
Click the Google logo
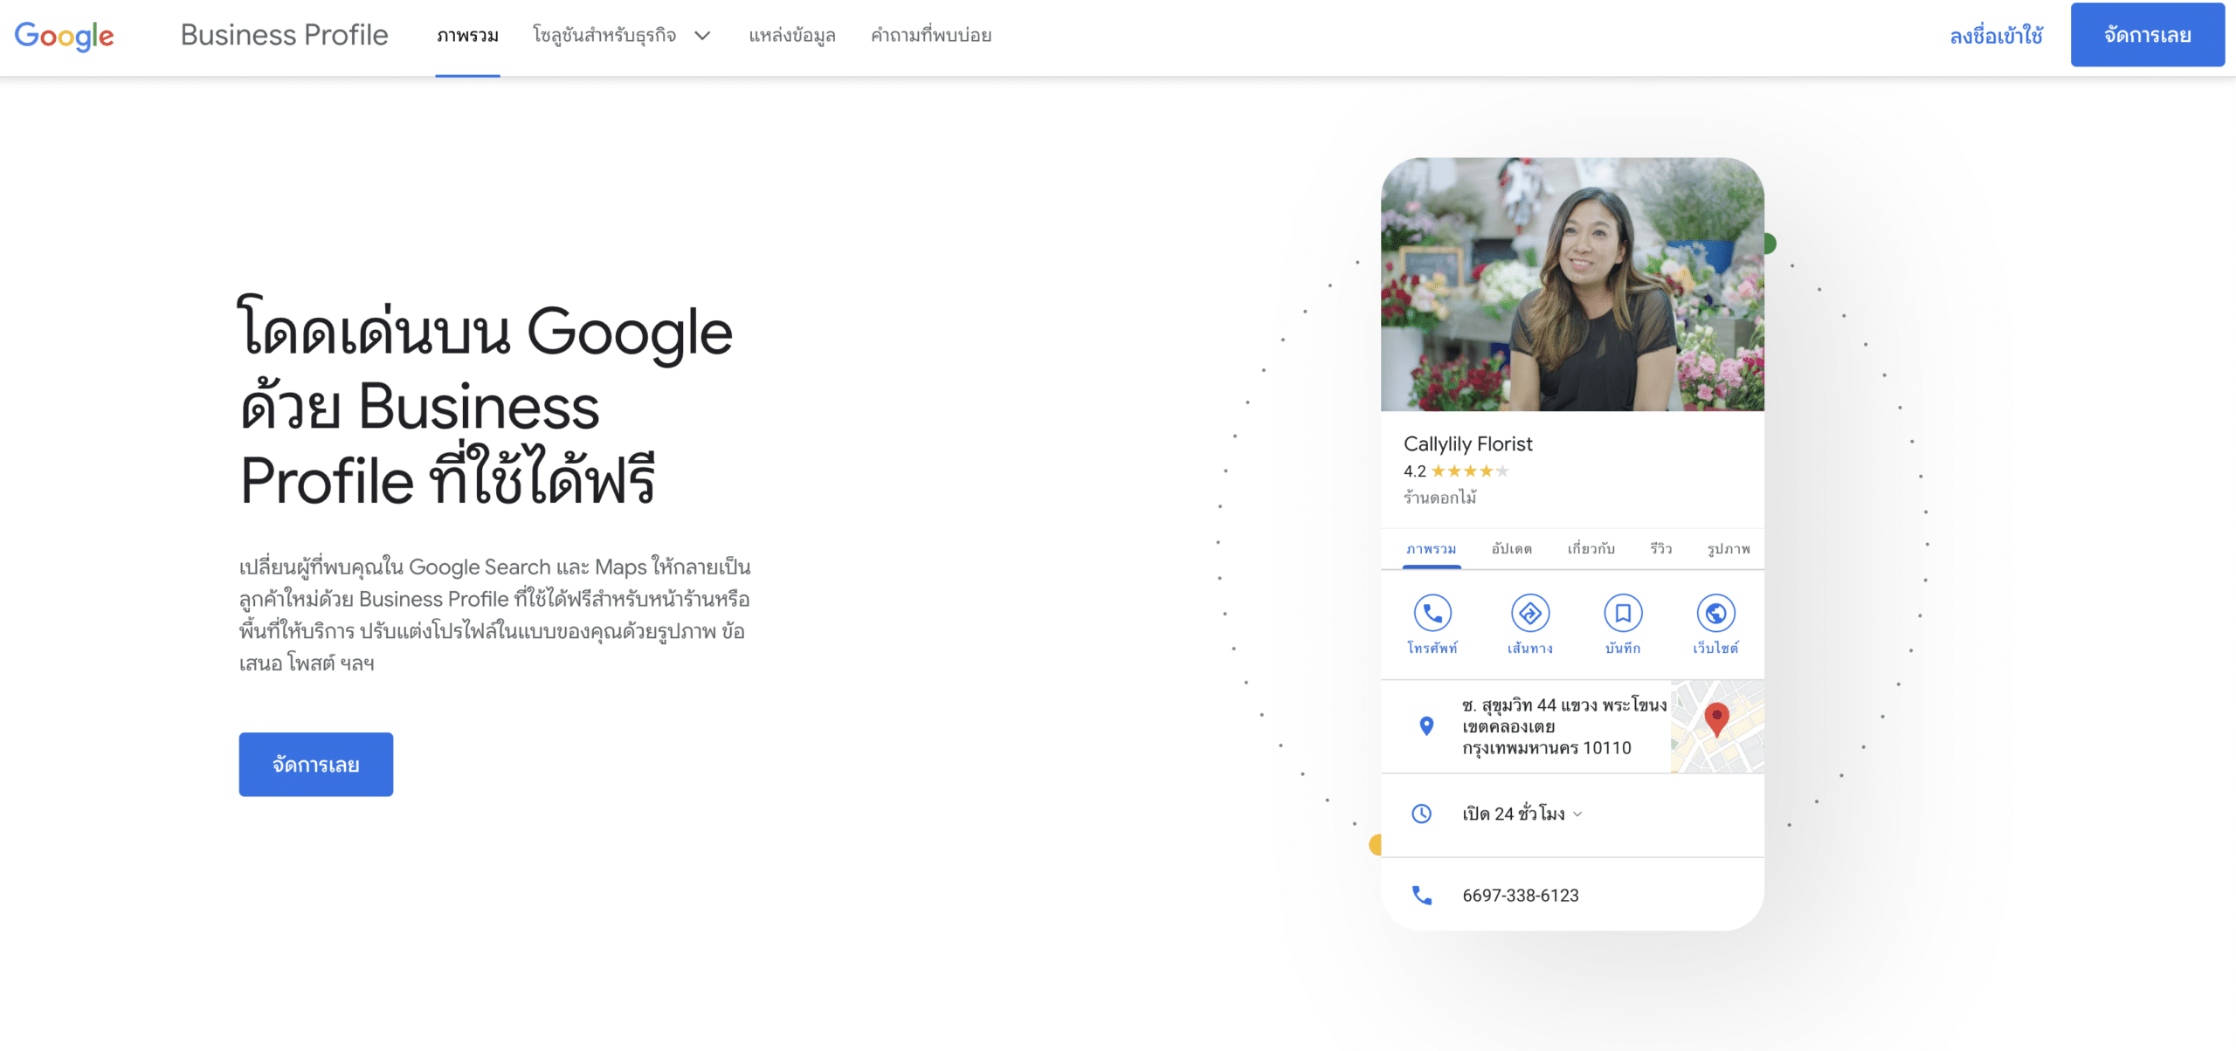(x=64, y=36)
